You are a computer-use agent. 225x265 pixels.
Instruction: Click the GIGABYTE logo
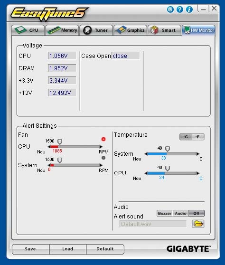click(188, 249)
